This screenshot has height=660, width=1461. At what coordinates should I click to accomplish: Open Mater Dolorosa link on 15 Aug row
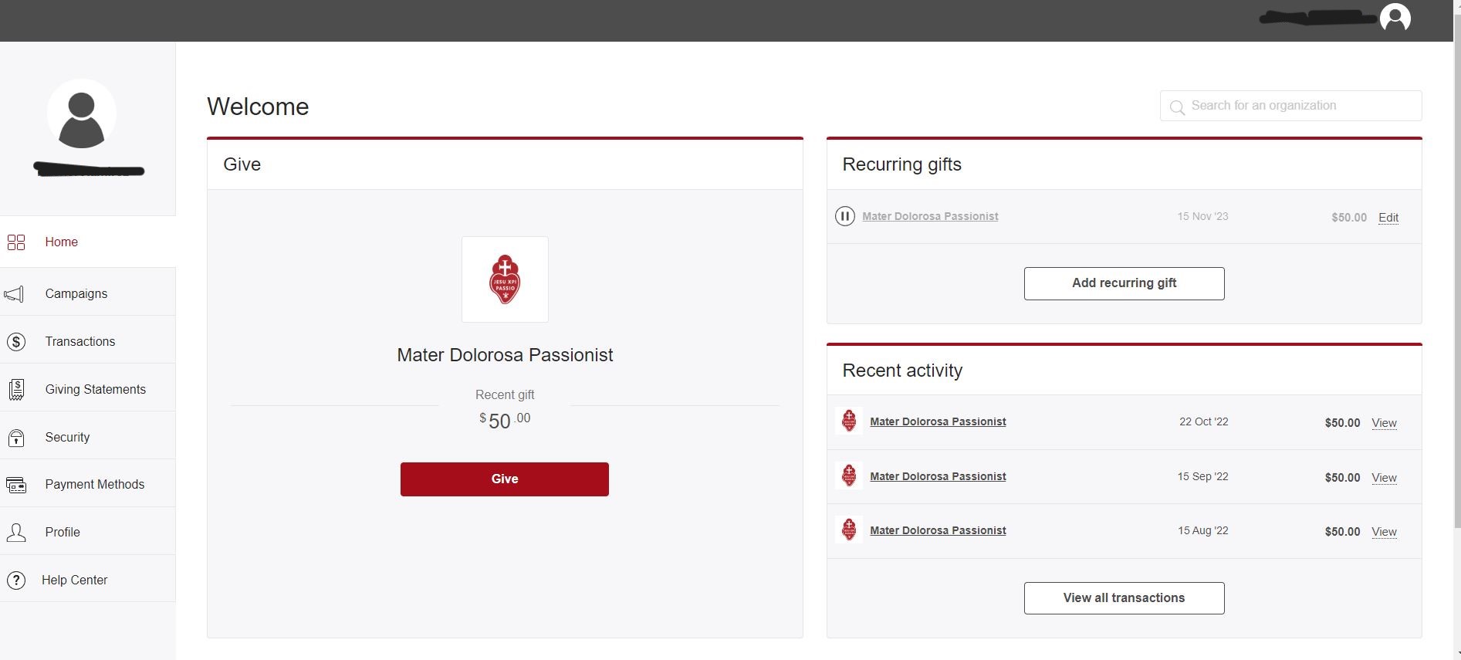tap(938, 530)
